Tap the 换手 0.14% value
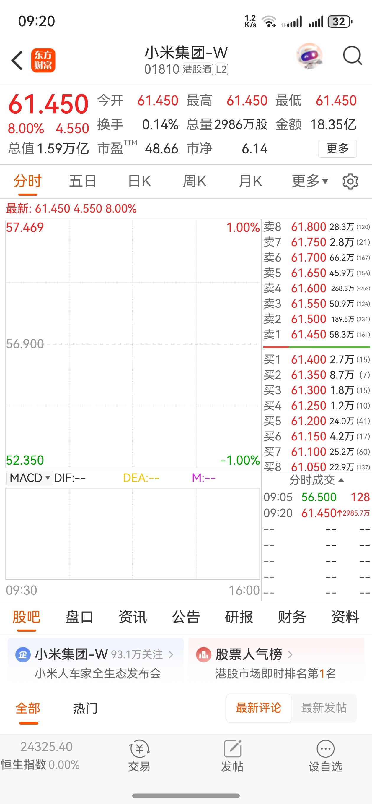The width and height of the screenshot is (372, 804). [138, 124]
